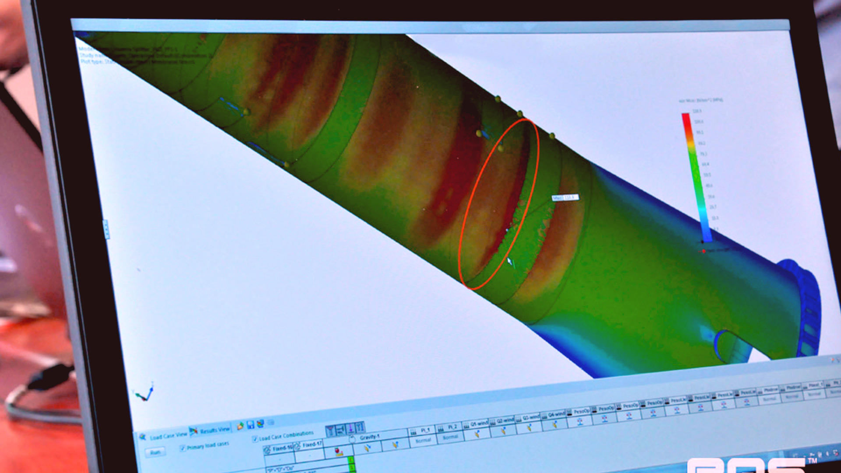
Task: Click the downward force arrow icon
Action: click(350, 428)
